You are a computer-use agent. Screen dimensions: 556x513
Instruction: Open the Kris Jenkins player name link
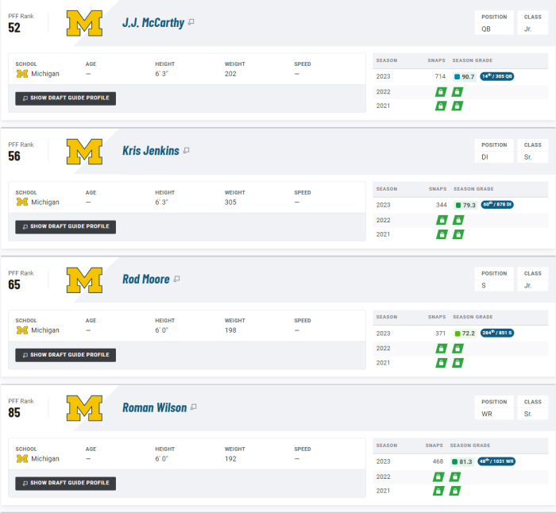(151, 151)
